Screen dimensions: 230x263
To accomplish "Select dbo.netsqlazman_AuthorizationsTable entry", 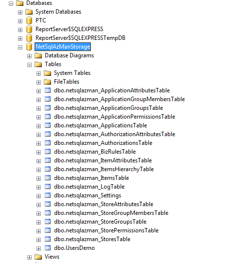I will 103,143.
